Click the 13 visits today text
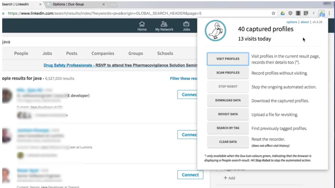 pos(254,39)
